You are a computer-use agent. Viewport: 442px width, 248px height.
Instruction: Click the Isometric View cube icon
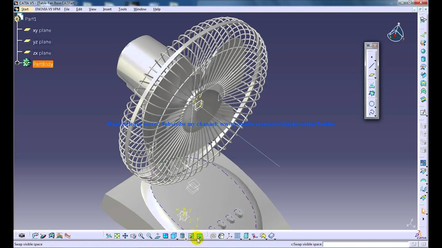click(173, 236)
